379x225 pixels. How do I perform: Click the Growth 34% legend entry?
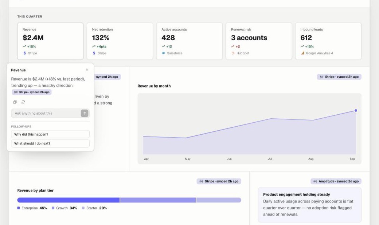pyautogui.click(x=64, y=208)
